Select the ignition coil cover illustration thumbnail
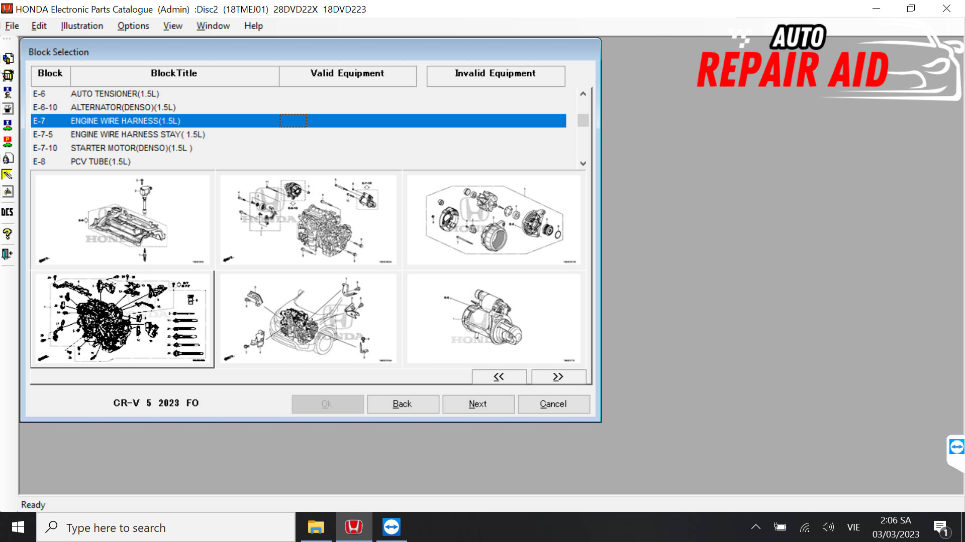This screenshot has height=542, width=965. (x=123, y=220)
